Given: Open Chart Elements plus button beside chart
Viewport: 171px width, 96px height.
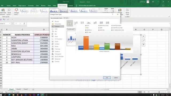Looking at the screenshot, I should [143, 36].
